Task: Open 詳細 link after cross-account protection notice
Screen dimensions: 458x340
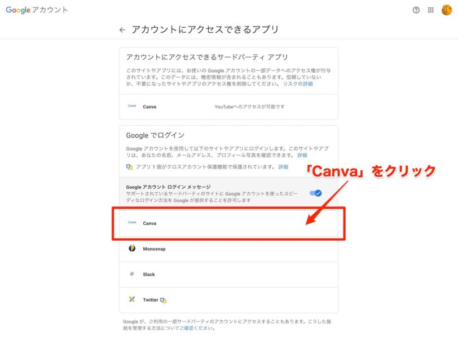Action: (283, 167)
